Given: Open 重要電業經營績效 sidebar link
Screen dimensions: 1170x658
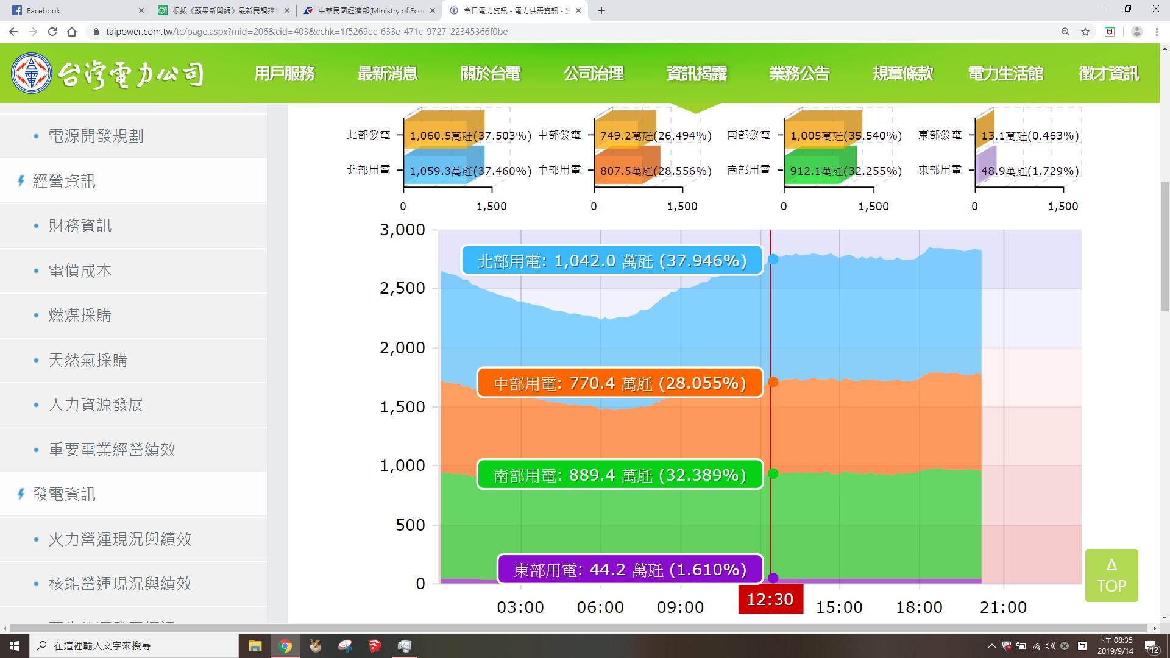Looking at the screenshot, I should point(133,450).
